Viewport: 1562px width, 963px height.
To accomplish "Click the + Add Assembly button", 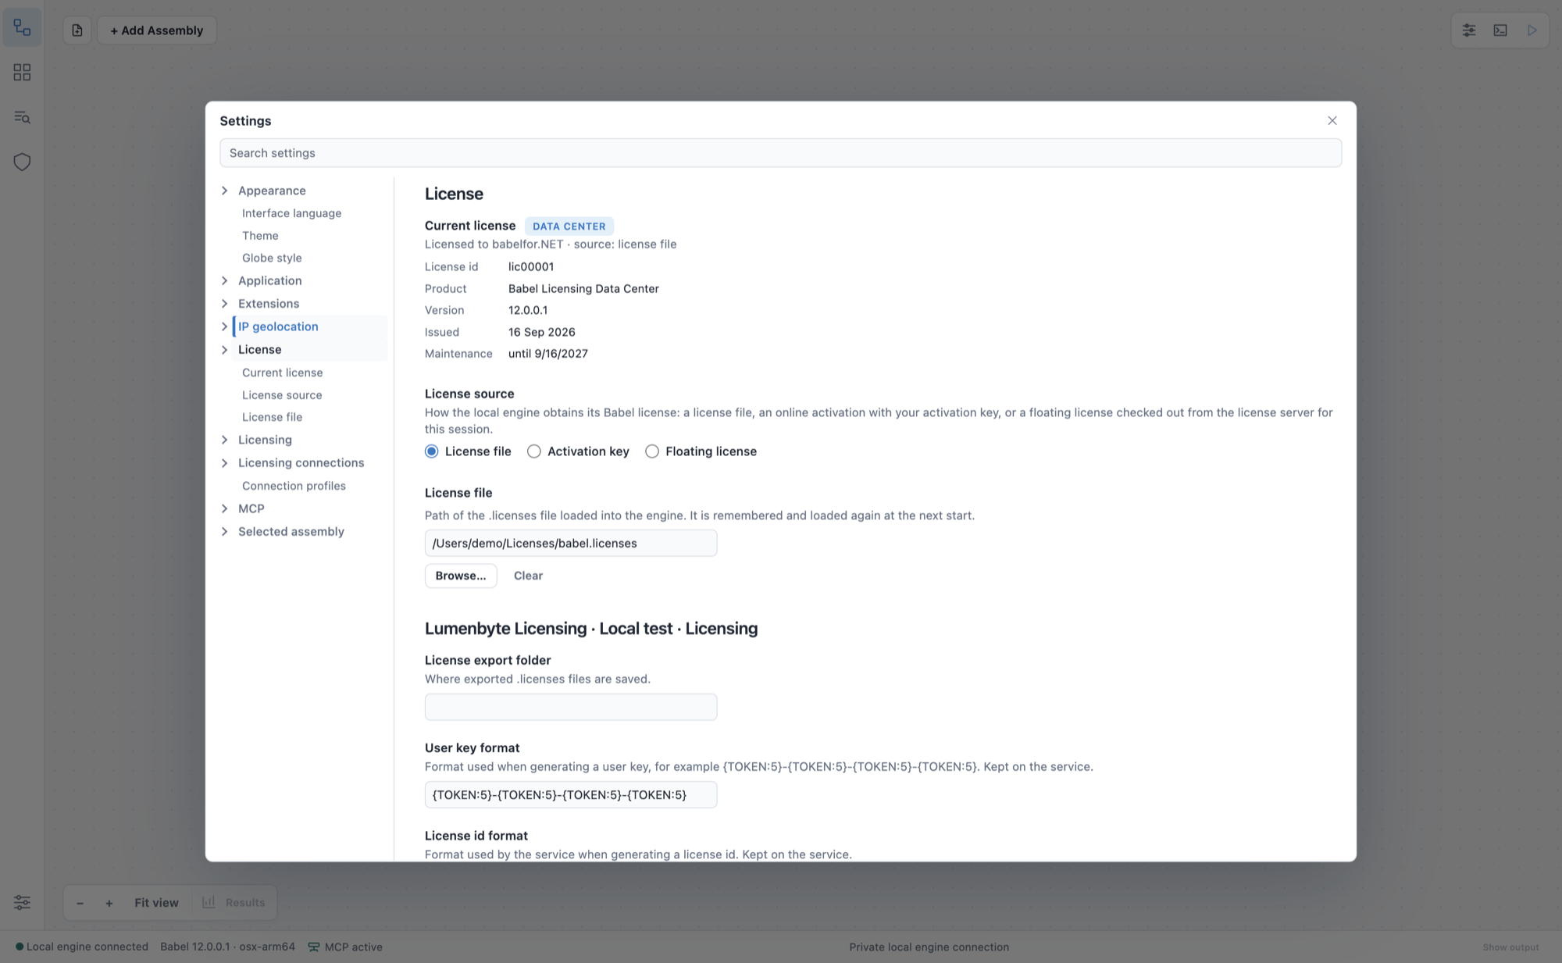I will [157, 30].
